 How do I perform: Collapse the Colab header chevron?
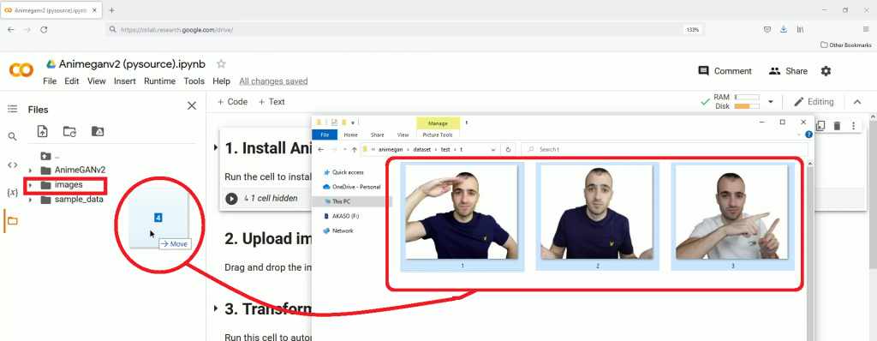pyautogui.click(x=856, y=102)
